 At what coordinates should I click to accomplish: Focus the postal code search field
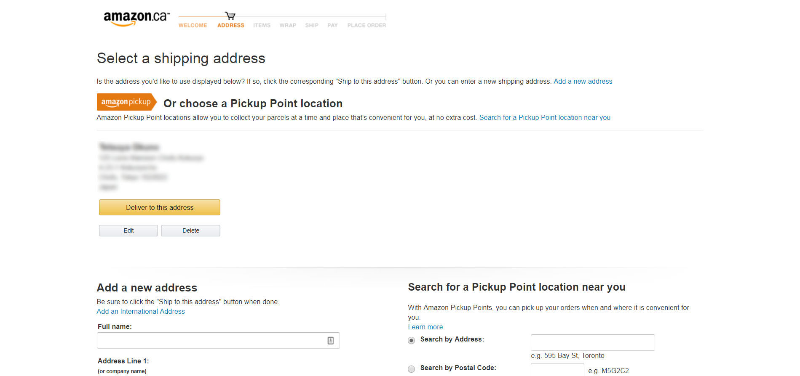[557, 370]
